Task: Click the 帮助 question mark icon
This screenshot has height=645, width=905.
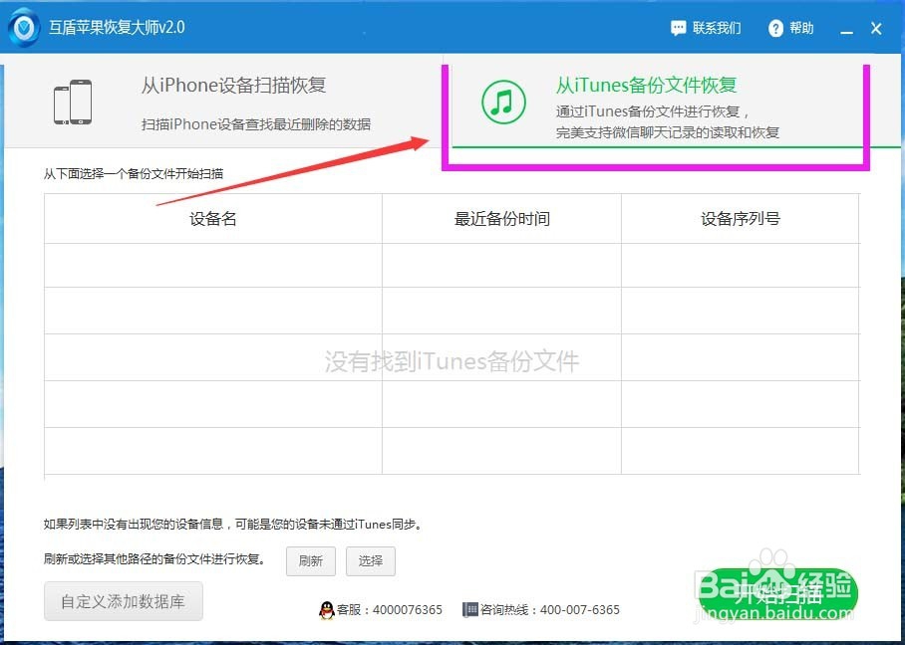Action: click(775, 28)
